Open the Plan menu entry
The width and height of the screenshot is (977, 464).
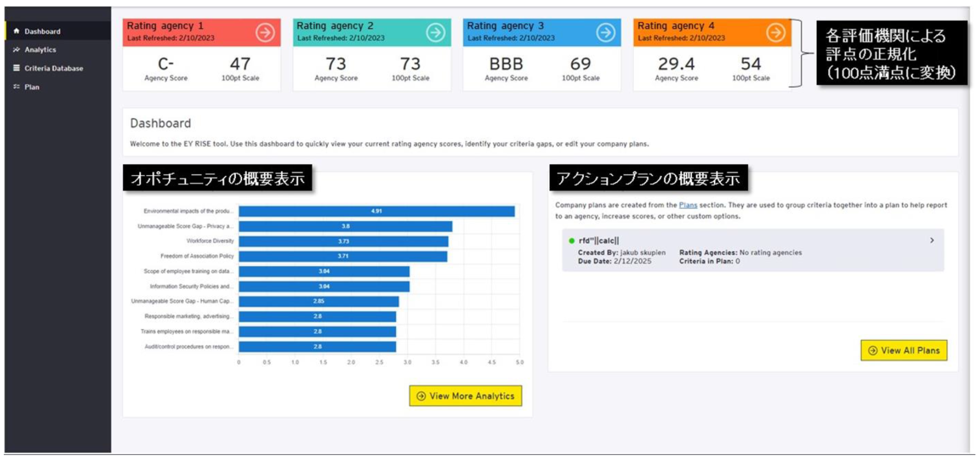(31, 87)
